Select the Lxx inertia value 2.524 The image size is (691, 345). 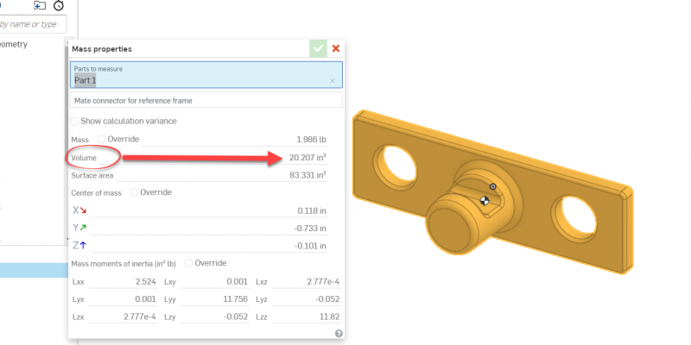(141, 281)
